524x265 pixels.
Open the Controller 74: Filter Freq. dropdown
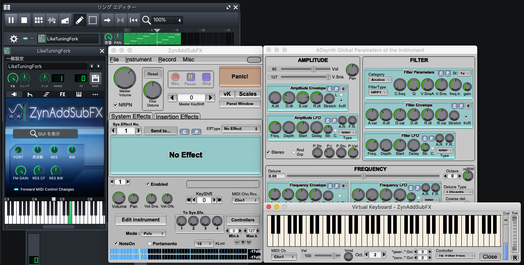(x=455, y=257)
